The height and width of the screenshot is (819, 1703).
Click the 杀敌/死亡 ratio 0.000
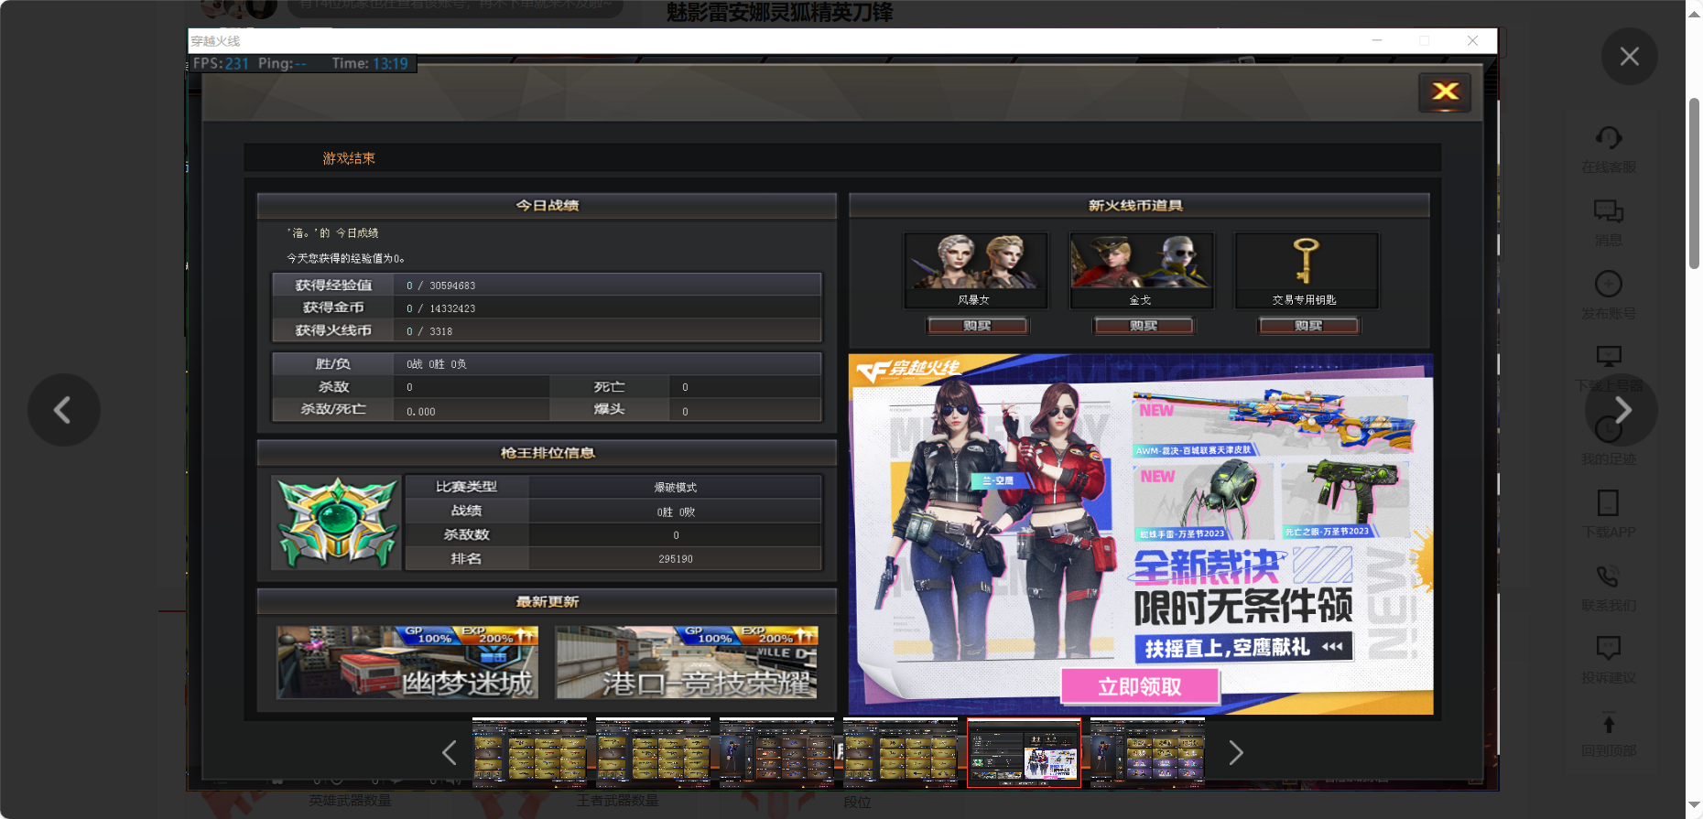[421, 412]
